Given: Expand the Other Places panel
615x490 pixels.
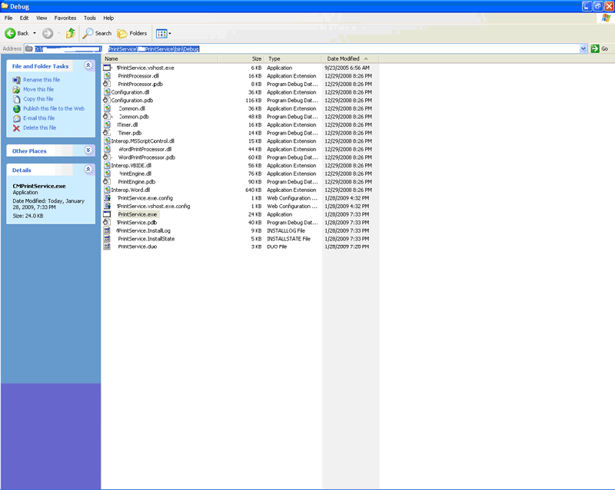Looking at the screenshot, I should [x=88, y=150].
